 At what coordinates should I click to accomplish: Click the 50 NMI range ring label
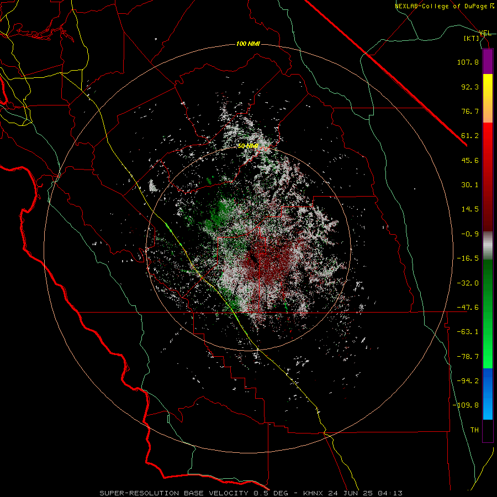pos(248,146)
